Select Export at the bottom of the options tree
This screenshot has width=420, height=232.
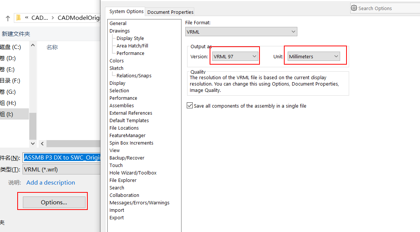coord(117,217)
